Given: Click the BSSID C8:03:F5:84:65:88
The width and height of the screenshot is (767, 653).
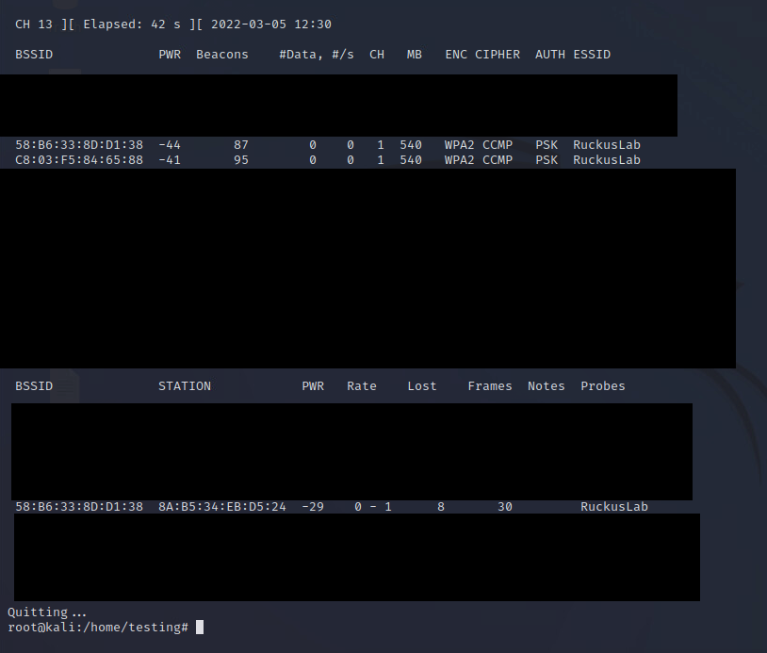Looking at the screenshot, I should [79, 160].
